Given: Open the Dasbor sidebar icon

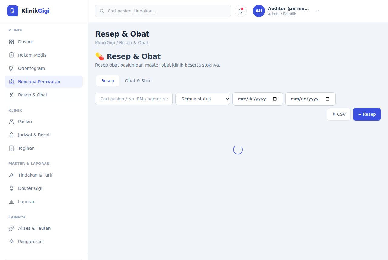Looking at the screenshot, I should pos(12,42).
